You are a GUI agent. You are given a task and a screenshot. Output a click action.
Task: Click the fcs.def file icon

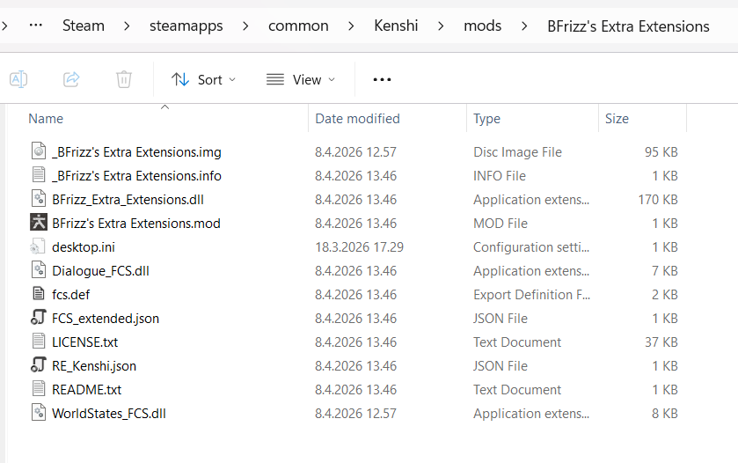38,295
